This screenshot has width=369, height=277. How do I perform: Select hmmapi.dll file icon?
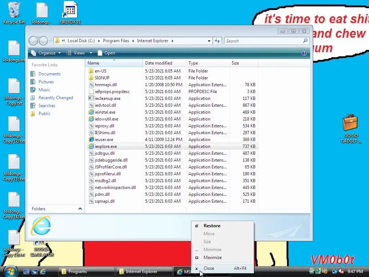pyautogui.click(x=91, y=84)
